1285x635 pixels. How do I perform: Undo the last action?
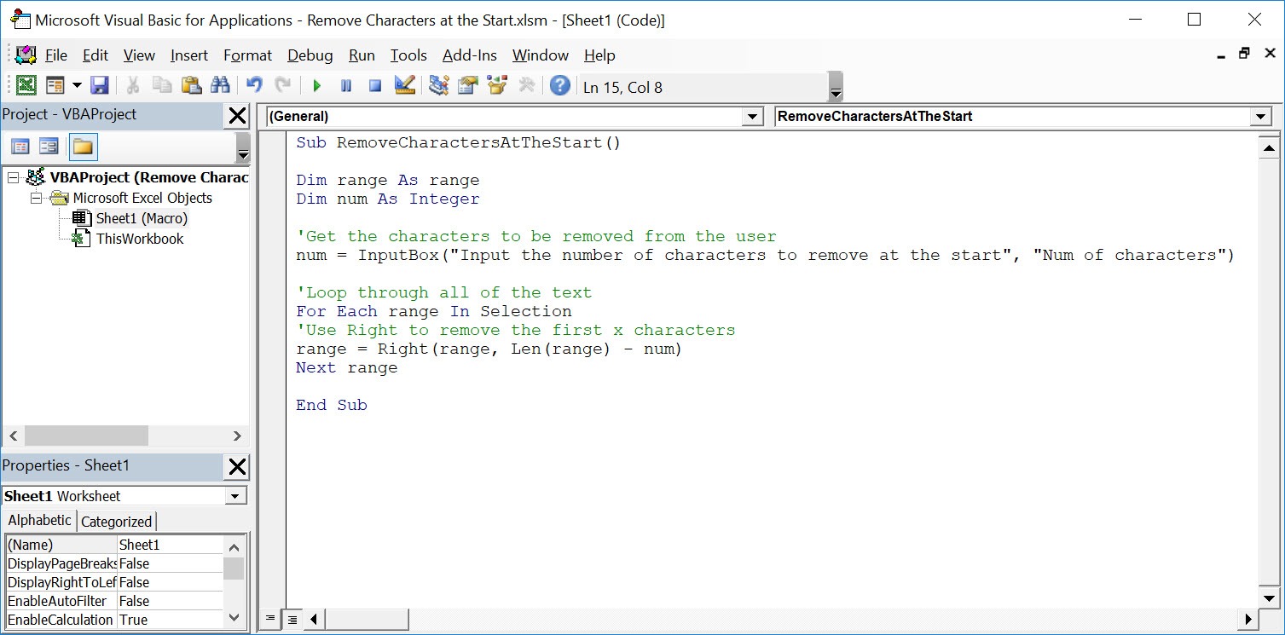pos(254,86)
